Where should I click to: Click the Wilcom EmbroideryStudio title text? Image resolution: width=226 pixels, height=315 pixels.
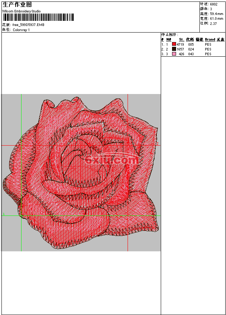(22, 11)
